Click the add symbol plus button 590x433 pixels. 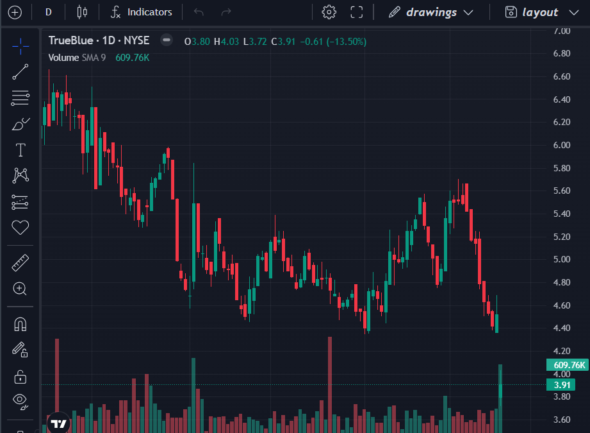pyautogui.click(x=14, y=12)
